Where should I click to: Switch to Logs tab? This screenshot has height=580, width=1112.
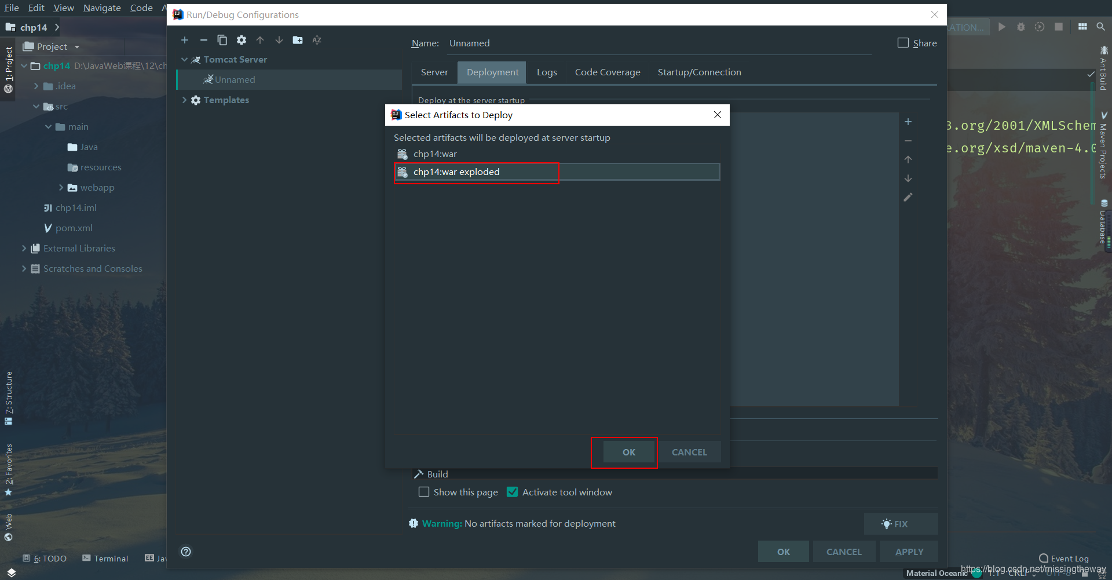click(x=547, y=72)
